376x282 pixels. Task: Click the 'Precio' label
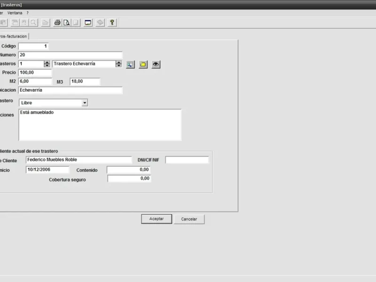coord(9,72)
